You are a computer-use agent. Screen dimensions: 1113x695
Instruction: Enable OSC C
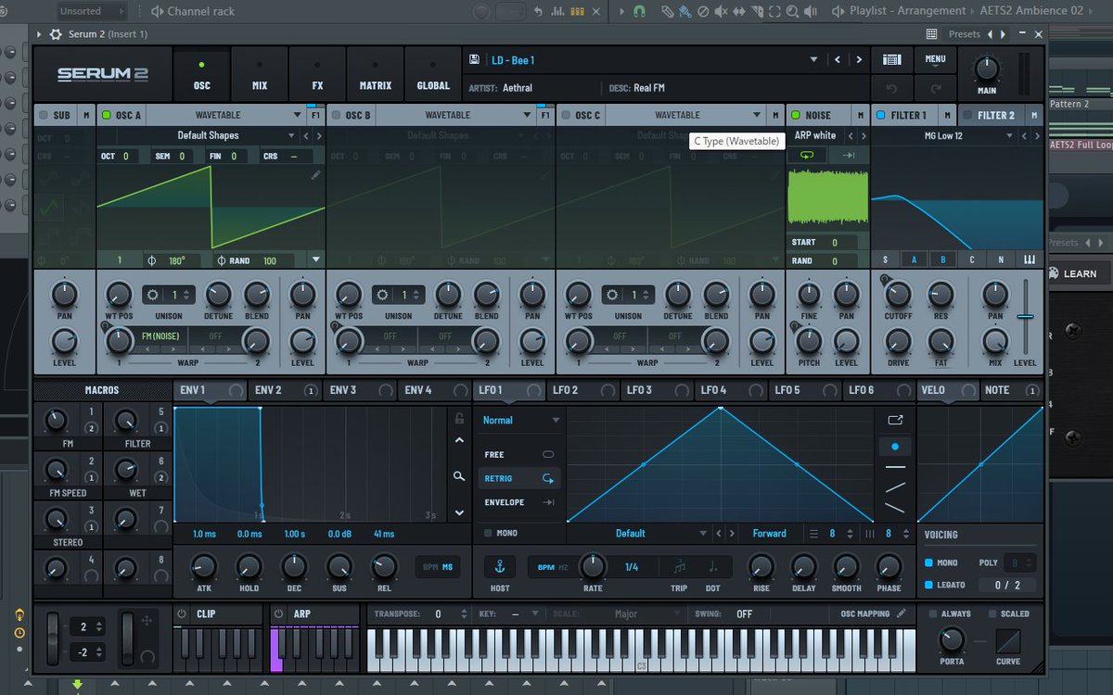566,115
